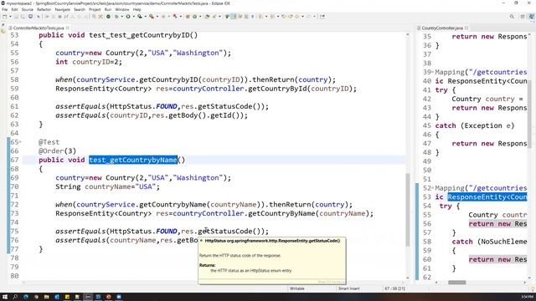
Task: Toggle Mark Occurrences in toolbar
Action: click(234, 17)
